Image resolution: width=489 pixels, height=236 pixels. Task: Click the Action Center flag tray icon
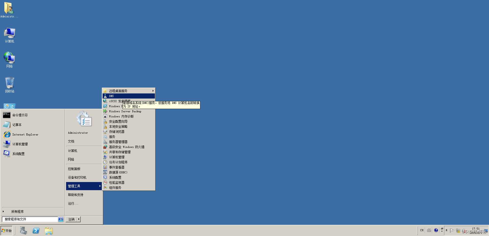(452, 231)
